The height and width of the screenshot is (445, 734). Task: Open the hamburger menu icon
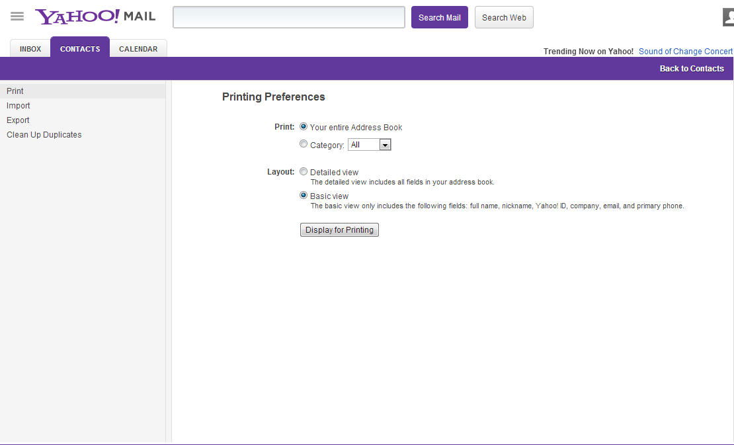pyautogui.click(x=17, y=17)
